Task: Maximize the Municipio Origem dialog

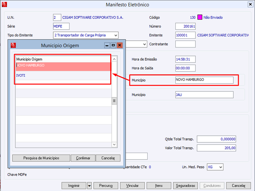Action: click(113, 45)
